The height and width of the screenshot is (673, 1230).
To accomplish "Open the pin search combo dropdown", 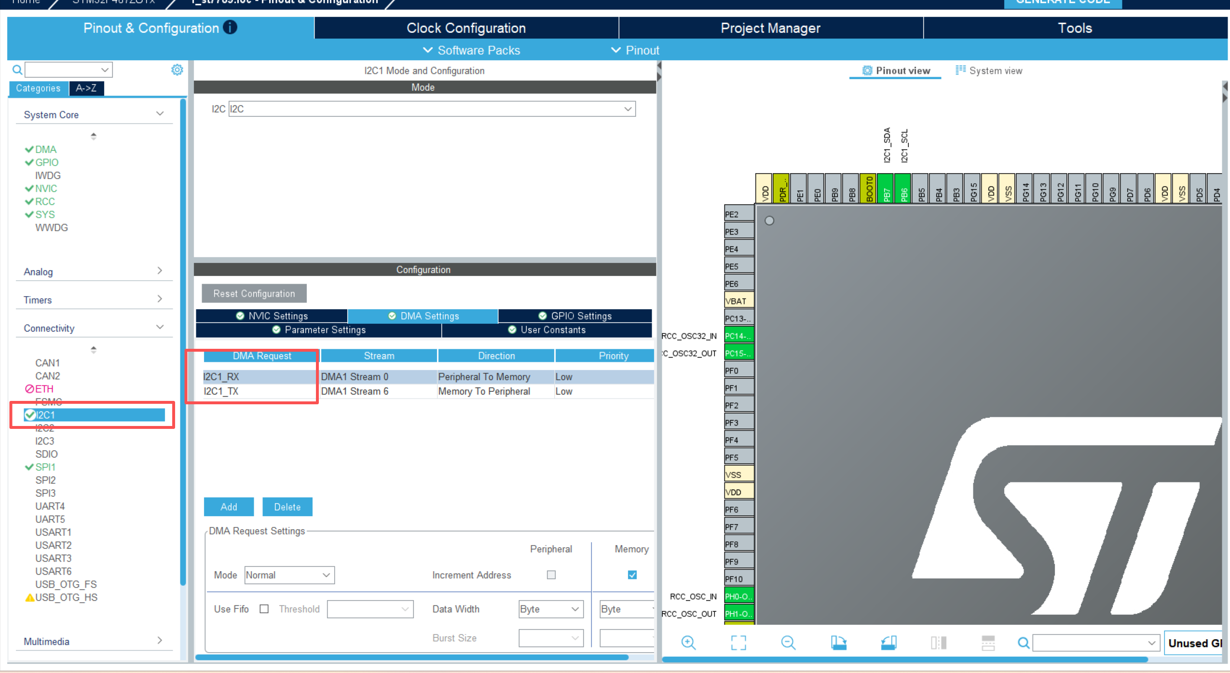I will point(1151,643).
